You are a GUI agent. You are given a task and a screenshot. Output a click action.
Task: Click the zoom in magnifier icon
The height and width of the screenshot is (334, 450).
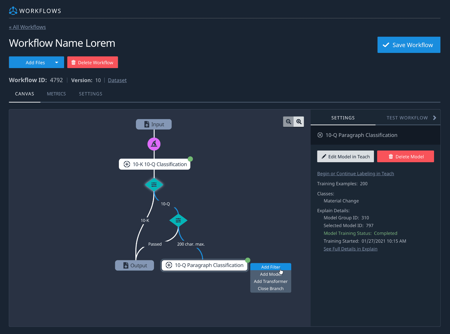(299, 122)
